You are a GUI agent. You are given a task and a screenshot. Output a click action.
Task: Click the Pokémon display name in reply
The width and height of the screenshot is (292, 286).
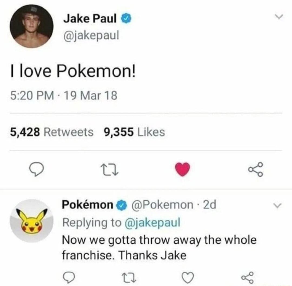[88, 205]
